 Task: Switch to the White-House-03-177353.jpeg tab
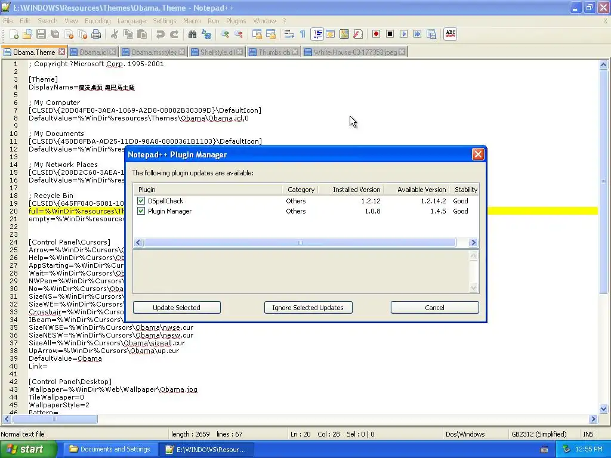[355, 52]
